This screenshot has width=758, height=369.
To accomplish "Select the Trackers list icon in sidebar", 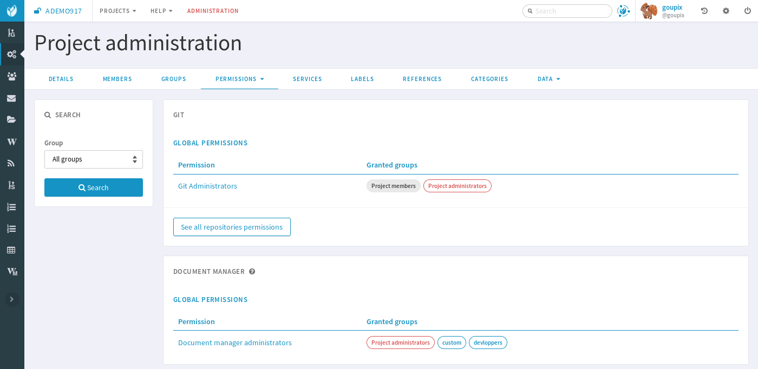I will click(12, 207).
